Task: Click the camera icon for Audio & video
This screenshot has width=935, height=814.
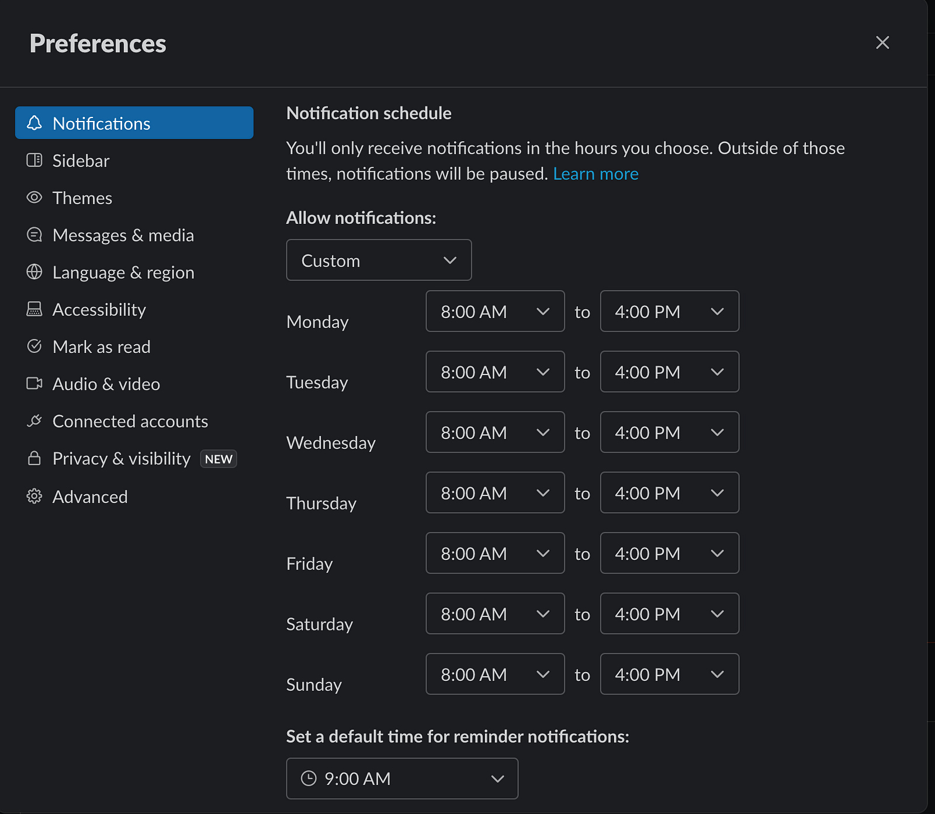Action: click(x=34, y=383)
